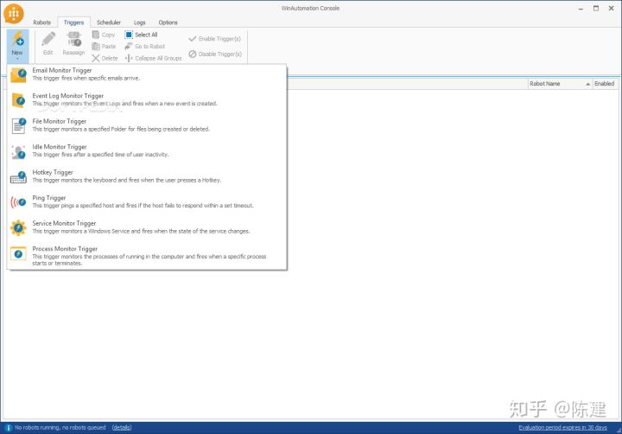Viewport: 622px width, 434px height.
Task: Click the Copy icon in ribbon
Action: click(96, 35)
